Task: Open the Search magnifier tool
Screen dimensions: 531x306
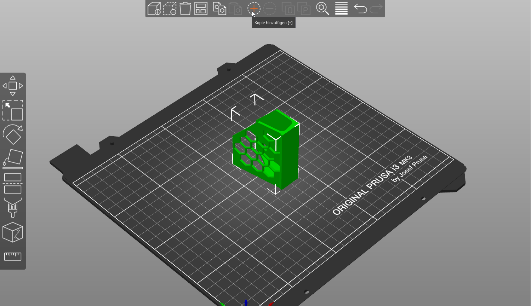Action: point(322,8)
